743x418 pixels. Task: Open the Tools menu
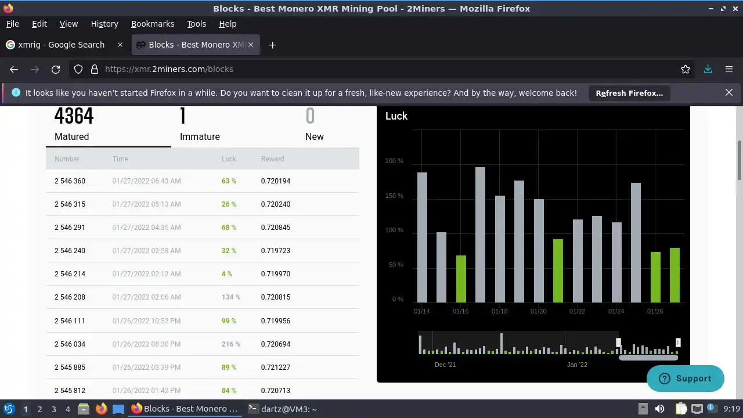(197, 24)
